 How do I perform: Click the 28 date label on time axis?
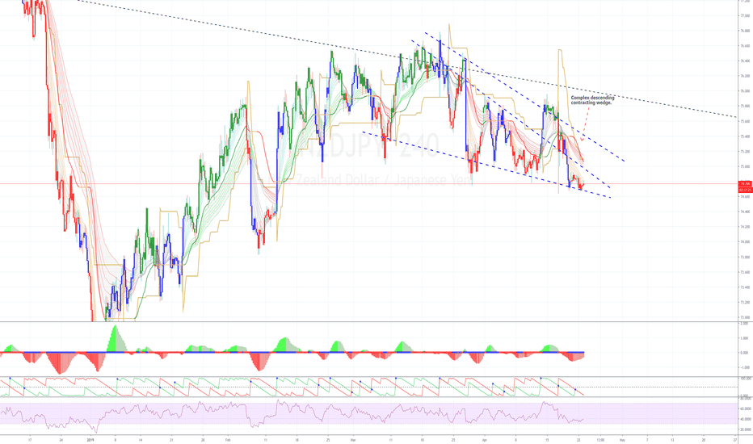203,440
